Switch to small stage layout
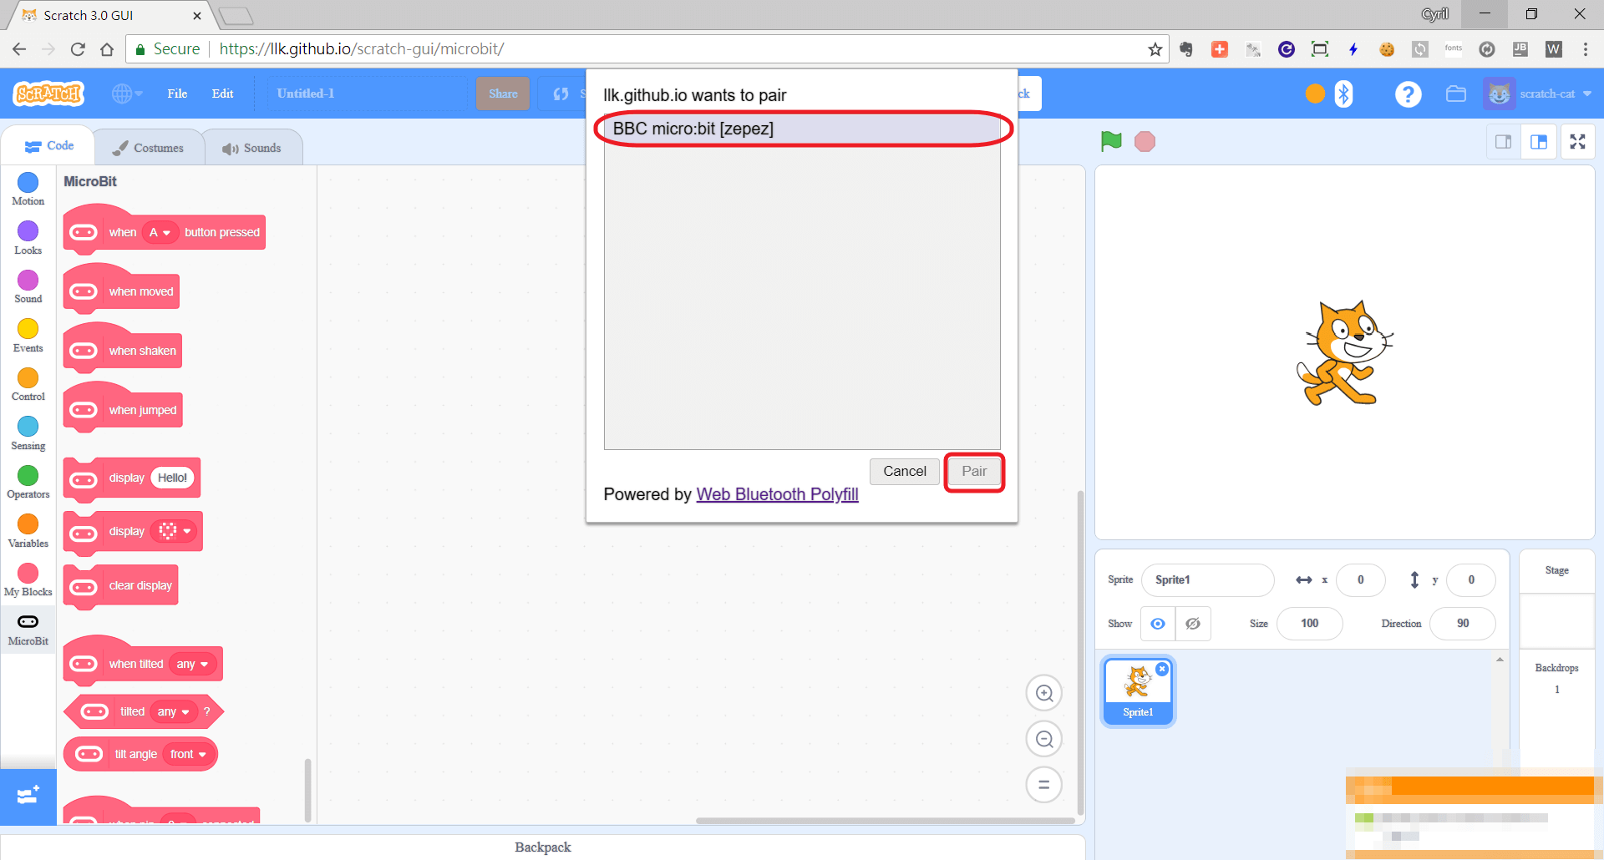1604x860 pixels. point(1503,142)
